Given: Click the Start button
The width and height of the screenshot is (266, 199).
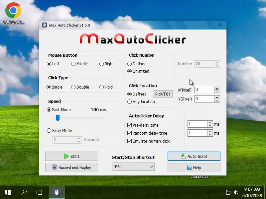Looking at the screenshot, I should (x=71, y=156).
